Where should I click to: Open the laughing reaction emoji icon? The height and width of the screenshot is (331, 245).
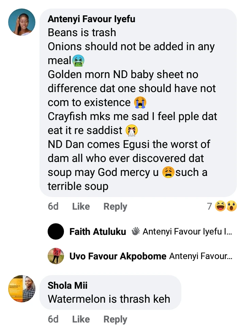[220, 206]
